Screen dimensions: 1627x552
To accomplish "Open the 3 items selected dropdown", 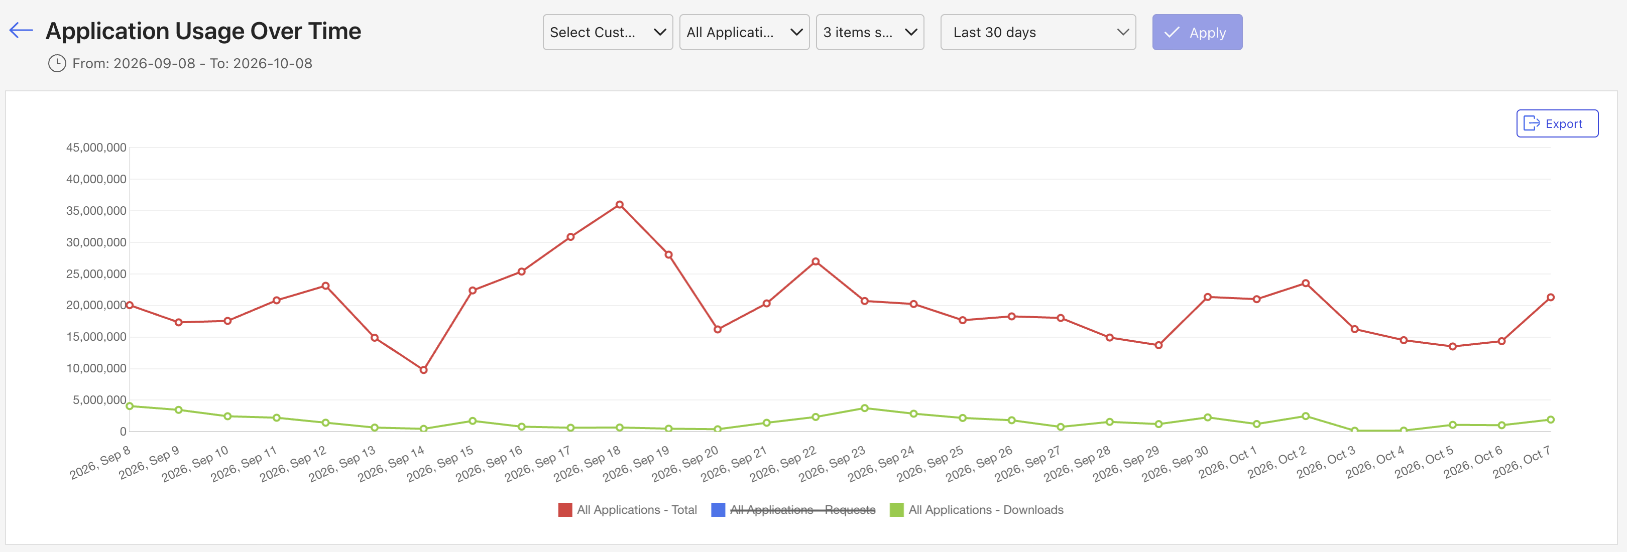I will click(870, 32).
